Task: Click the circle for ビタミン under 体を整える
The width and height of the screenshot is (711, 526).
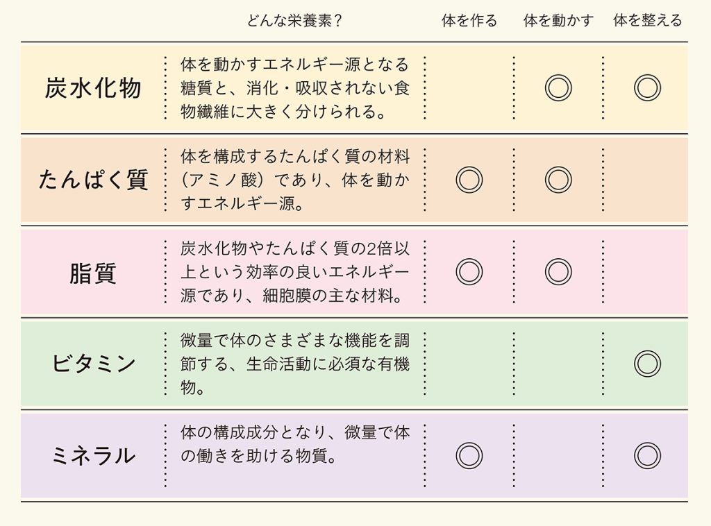Action: tap(647, 364)
